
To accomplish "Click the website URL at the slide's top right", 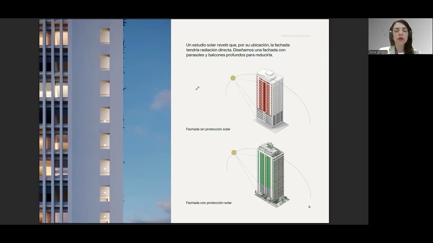I will 296,36.
